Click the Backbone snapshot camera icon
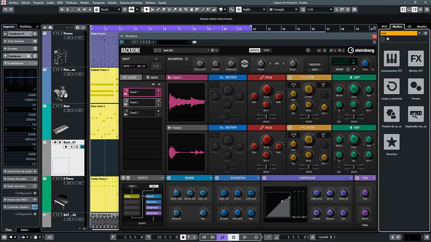 tap(194, 42)
